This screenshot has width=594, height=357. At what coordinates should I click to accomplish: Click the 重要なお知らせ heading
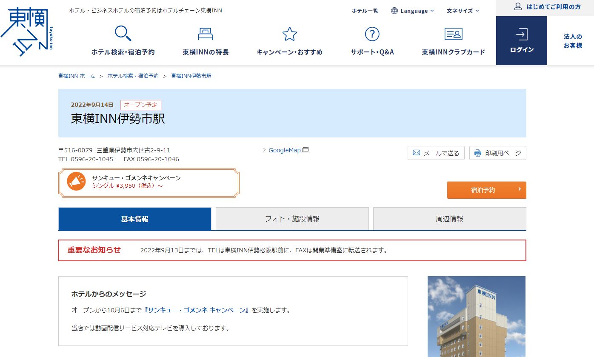(94, 250)
